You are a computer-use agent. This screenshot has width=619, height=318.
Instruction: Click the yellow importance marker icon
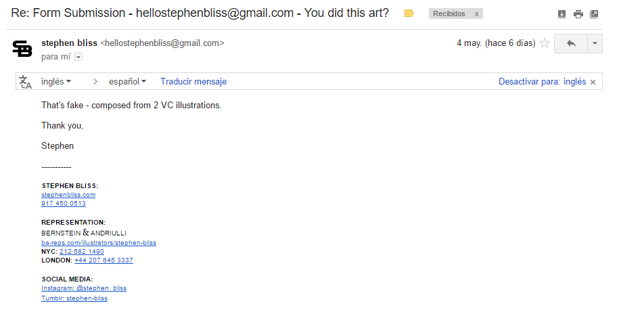(409, 14)
